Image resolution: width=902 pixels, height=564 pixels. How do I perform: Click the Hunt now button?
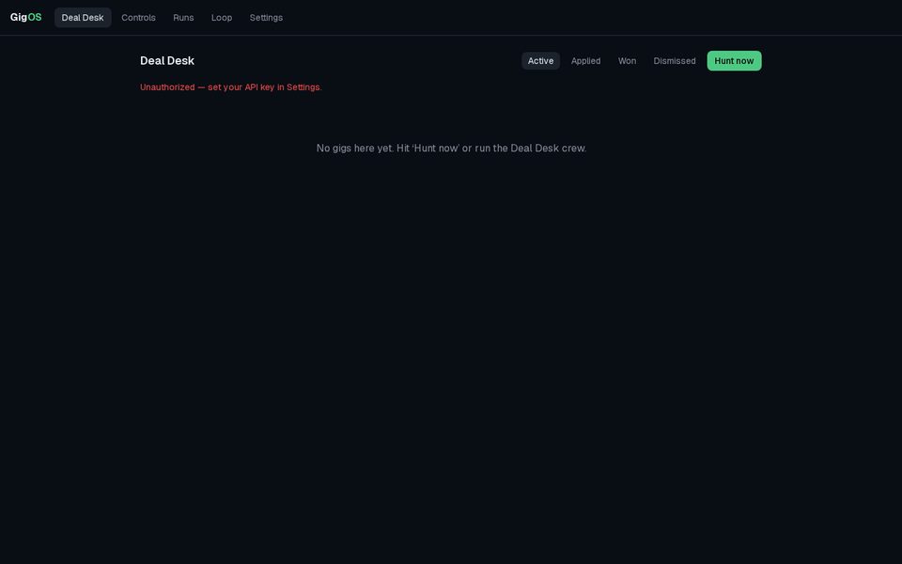(x=734, y=60)
